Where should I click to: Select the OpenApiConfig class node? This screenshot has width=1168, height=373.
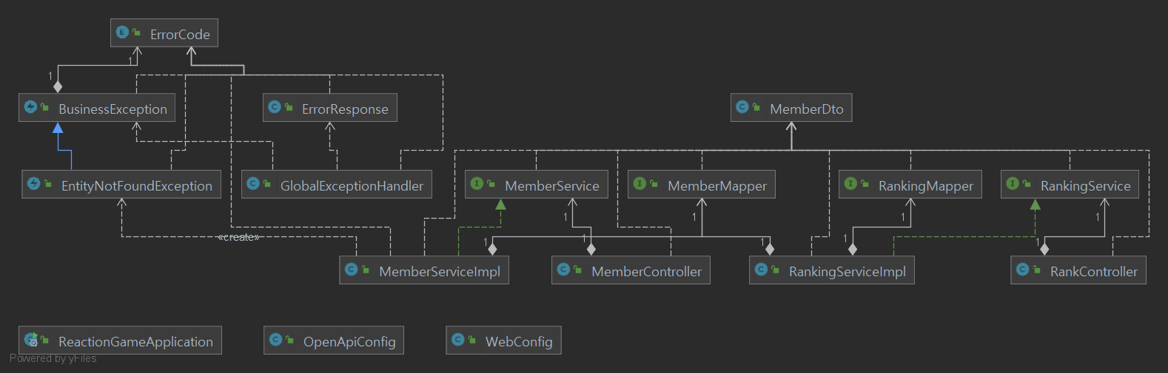334,341
